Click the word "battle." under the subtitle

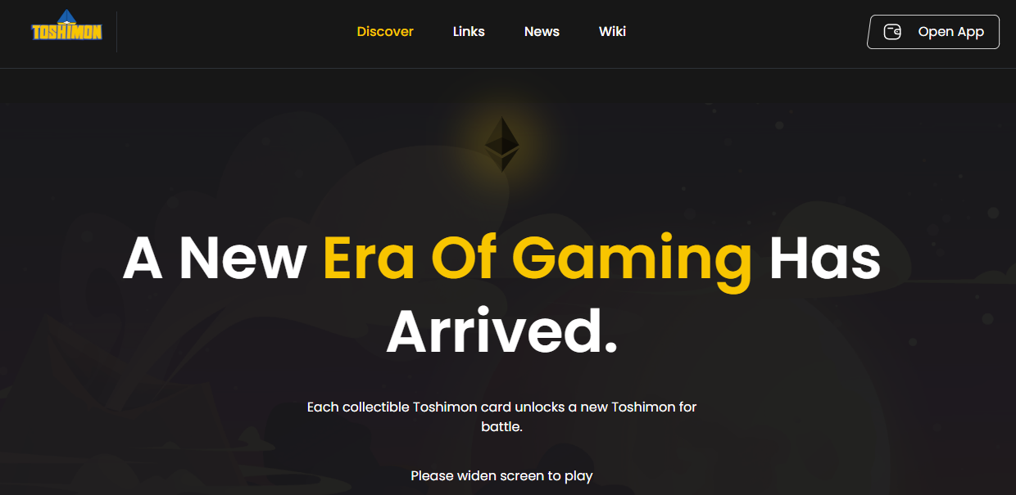(x=501, y=426)
